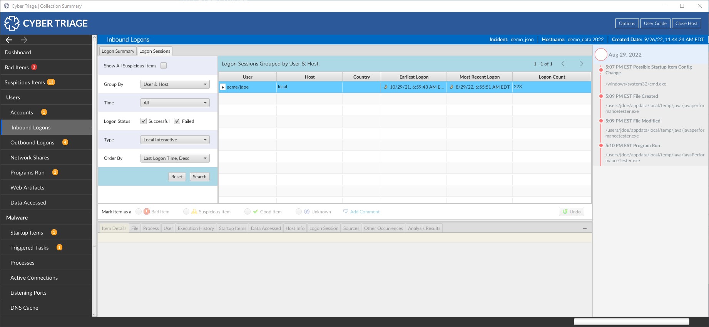
Task: Go back with the left arrow
Action: pos(9,40)
